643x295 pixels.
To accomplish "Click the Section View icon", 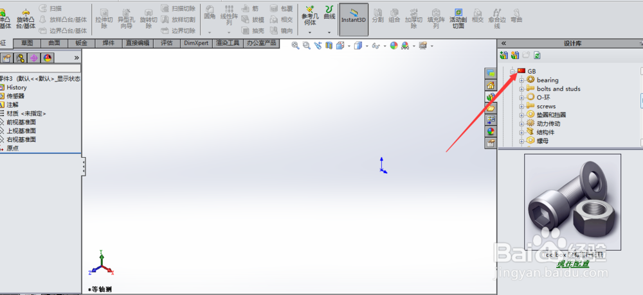I will tap(329, 46).
